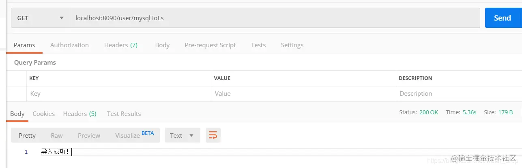
Task: Select the Params tab
Action: click(x=24, y=45)
